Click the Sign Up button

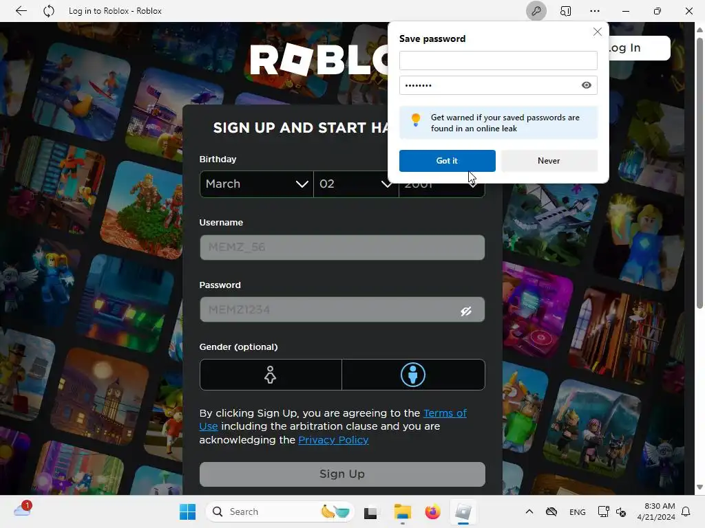pyautogui.click(x=342, y=474)
